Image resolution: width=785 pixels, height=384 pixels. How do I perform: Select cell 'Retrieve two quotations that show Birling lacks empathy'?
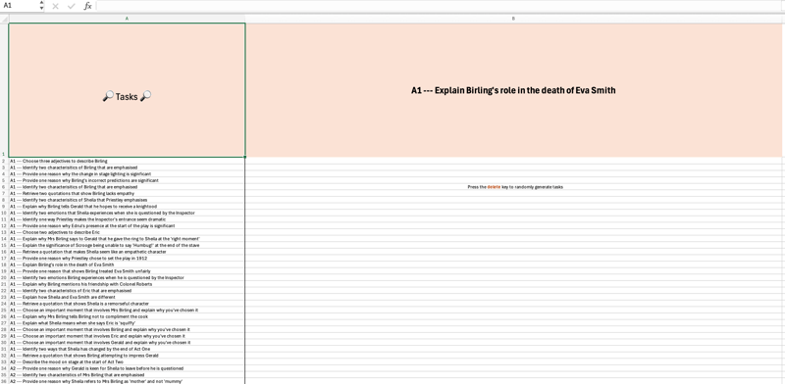click(x=127, y=194)
